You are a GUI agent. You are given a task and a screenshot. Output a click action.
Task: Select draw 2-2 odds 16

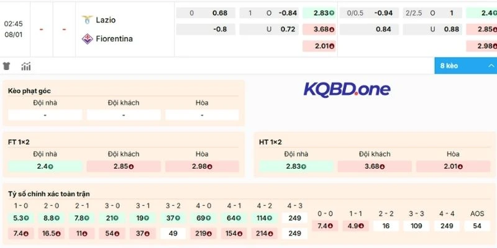[386, 226]
